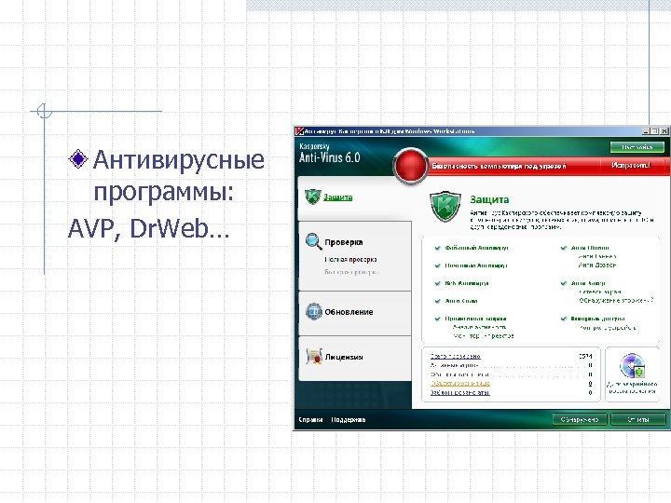Image resolution: width=671 pixels, height=503 pixels.
Task: Click the checkmark beside Анти-Хакер
Action: click(564, 283)
